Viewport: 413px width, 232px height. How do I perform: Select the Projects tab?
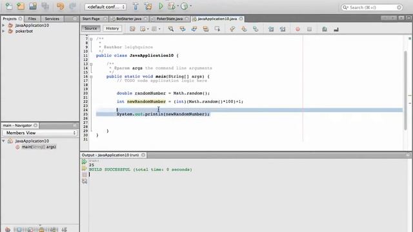(x=12, y=19)
